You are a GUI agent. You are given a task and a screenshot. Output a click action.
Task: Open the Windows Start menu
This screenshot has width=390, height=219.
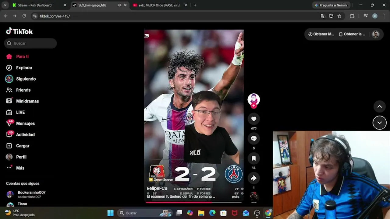(x=110, y=213)
